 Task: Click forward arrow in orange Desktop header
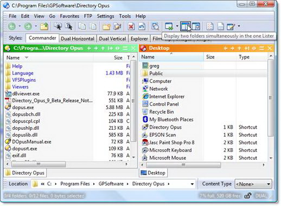232,48
